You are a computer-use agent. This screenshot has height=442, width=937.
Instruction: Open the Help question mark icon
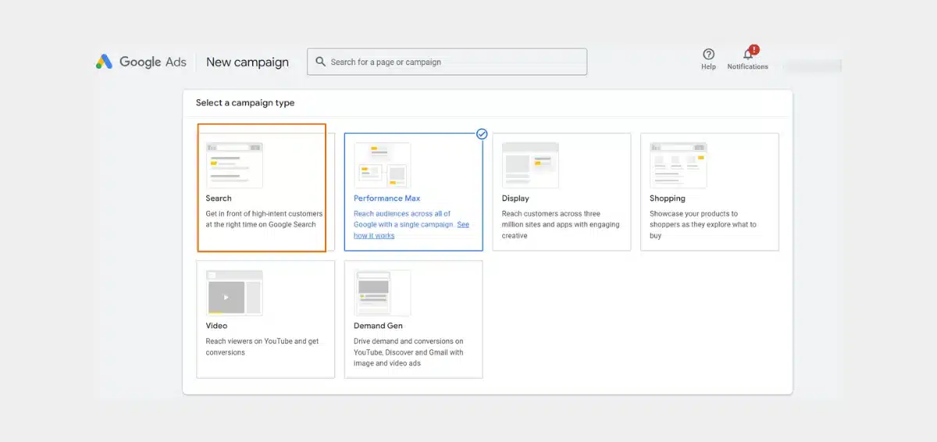(x=708, y=54)
